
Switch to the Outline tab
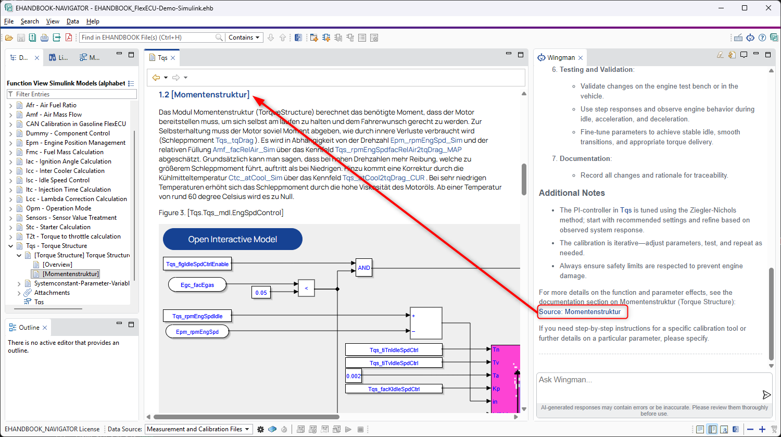pyautogui.click(x=28, y=328)
